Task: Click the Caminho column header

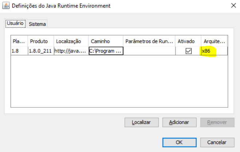Action: coord(106,41)
